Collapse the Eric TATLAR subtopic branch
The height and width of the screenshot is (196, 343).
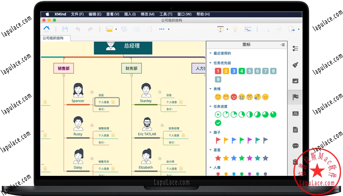point(162,125)
